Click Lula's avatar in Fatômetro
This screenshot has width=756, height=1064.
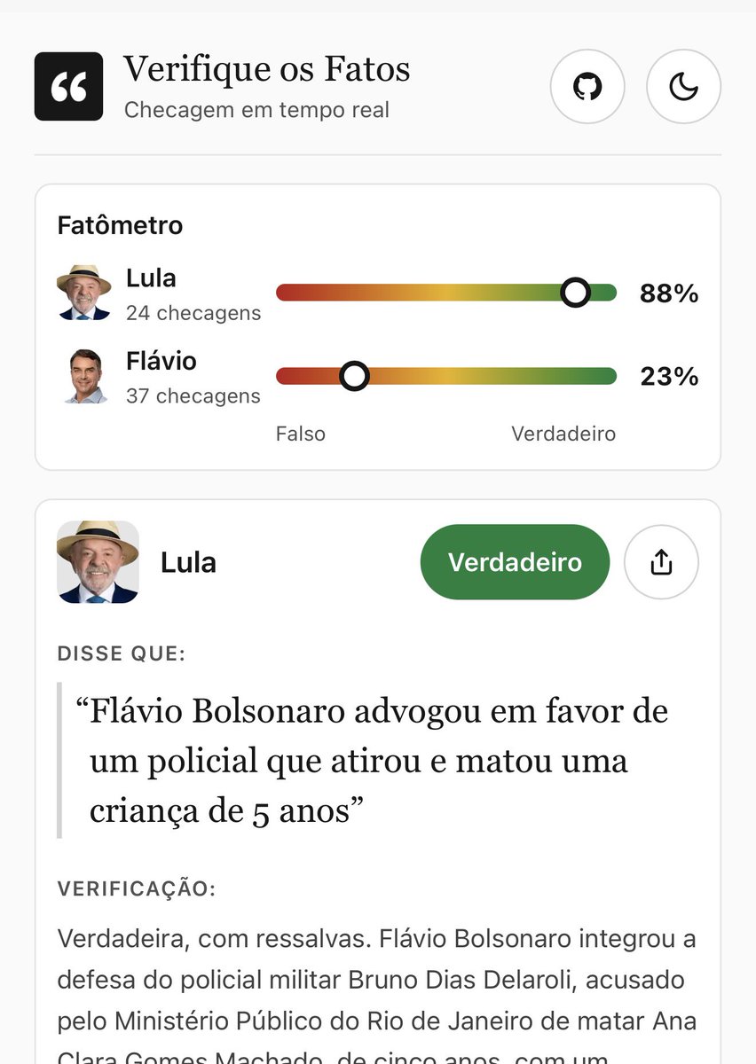click(83, 292)
